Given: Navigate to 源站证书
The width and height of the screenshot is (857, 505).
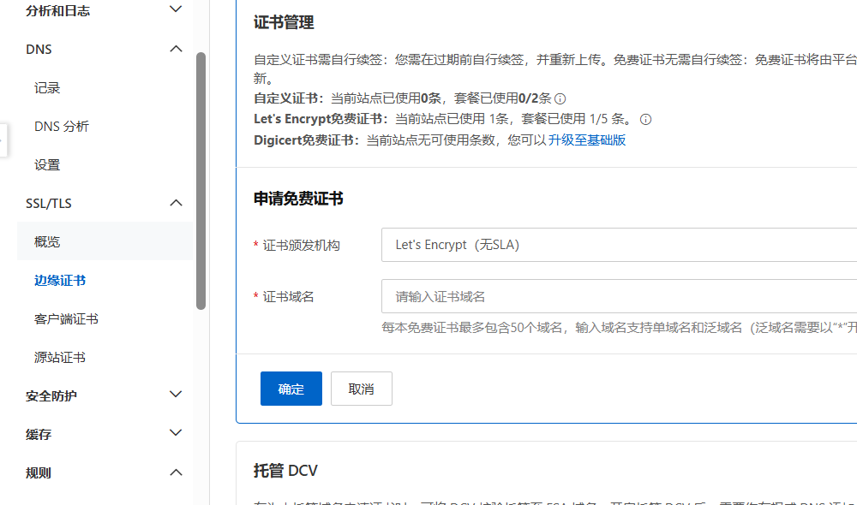Looking at the screenshot, I should pos(60,358).
